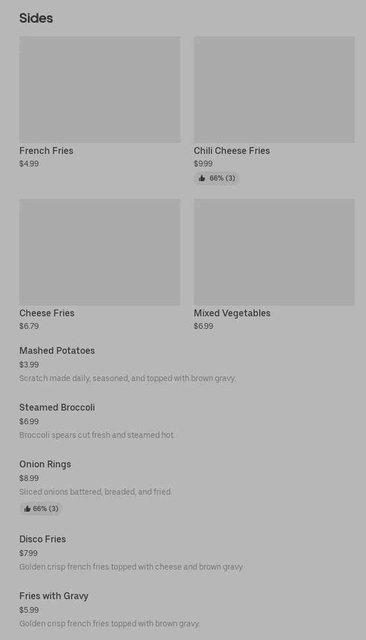
Task: Open Onion Rings menu item
Action: click(45, 465)
